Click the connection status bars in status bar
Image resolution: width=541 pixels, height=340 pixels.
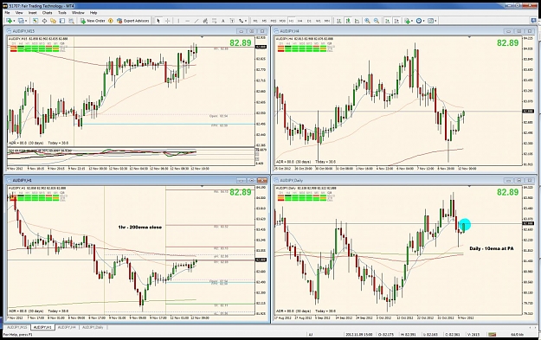click(x=492, y=335)
